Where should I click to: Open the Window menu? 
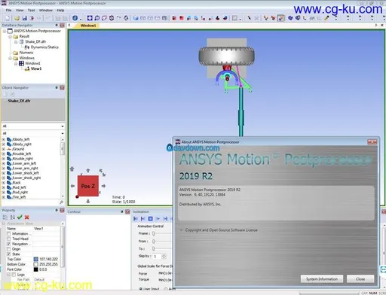coord(46,11)
